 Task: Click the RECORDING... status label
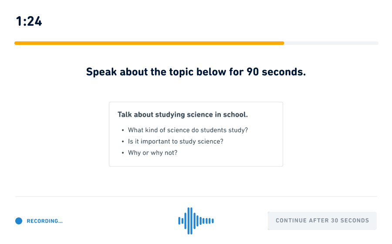[45, 221]
